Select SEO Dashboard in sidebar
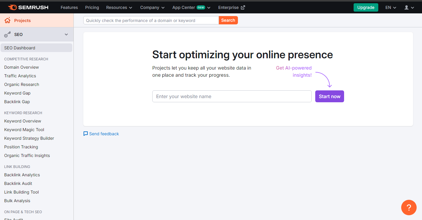 (x=36, y=48)
